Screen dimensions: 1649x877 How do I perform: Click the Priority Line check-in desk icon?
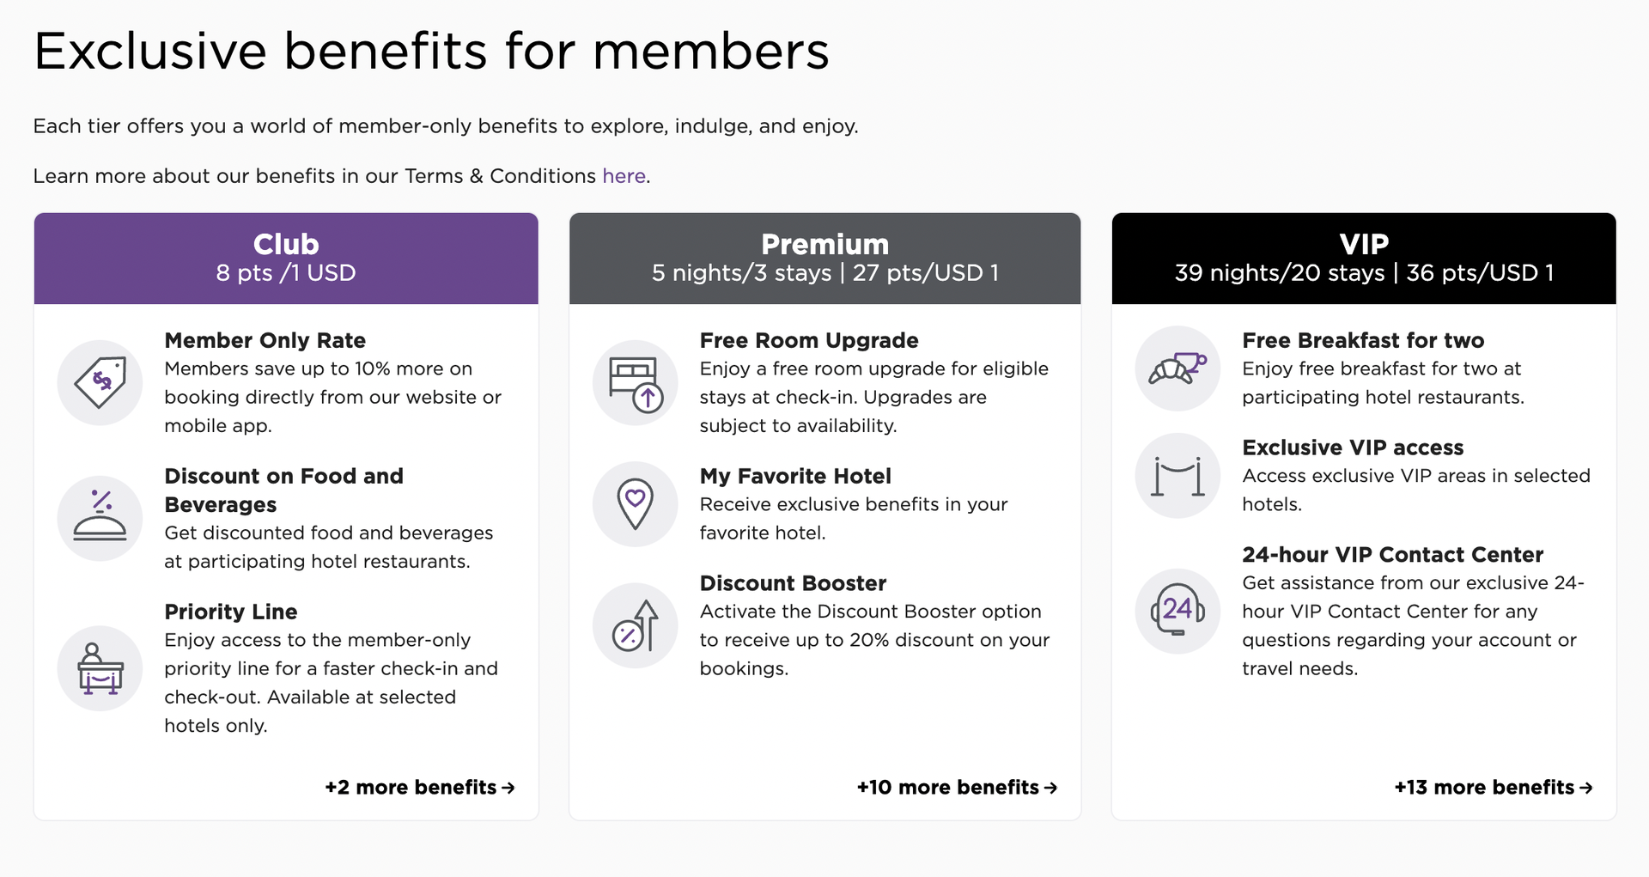pos(100,667)
